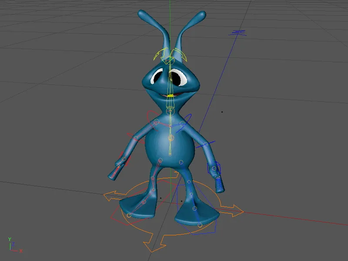The height and width of the screenshot is (261, 348).
Task: Select the neck joint circle below the mouth
Action: pyautogui.click(x=170, y=110)
